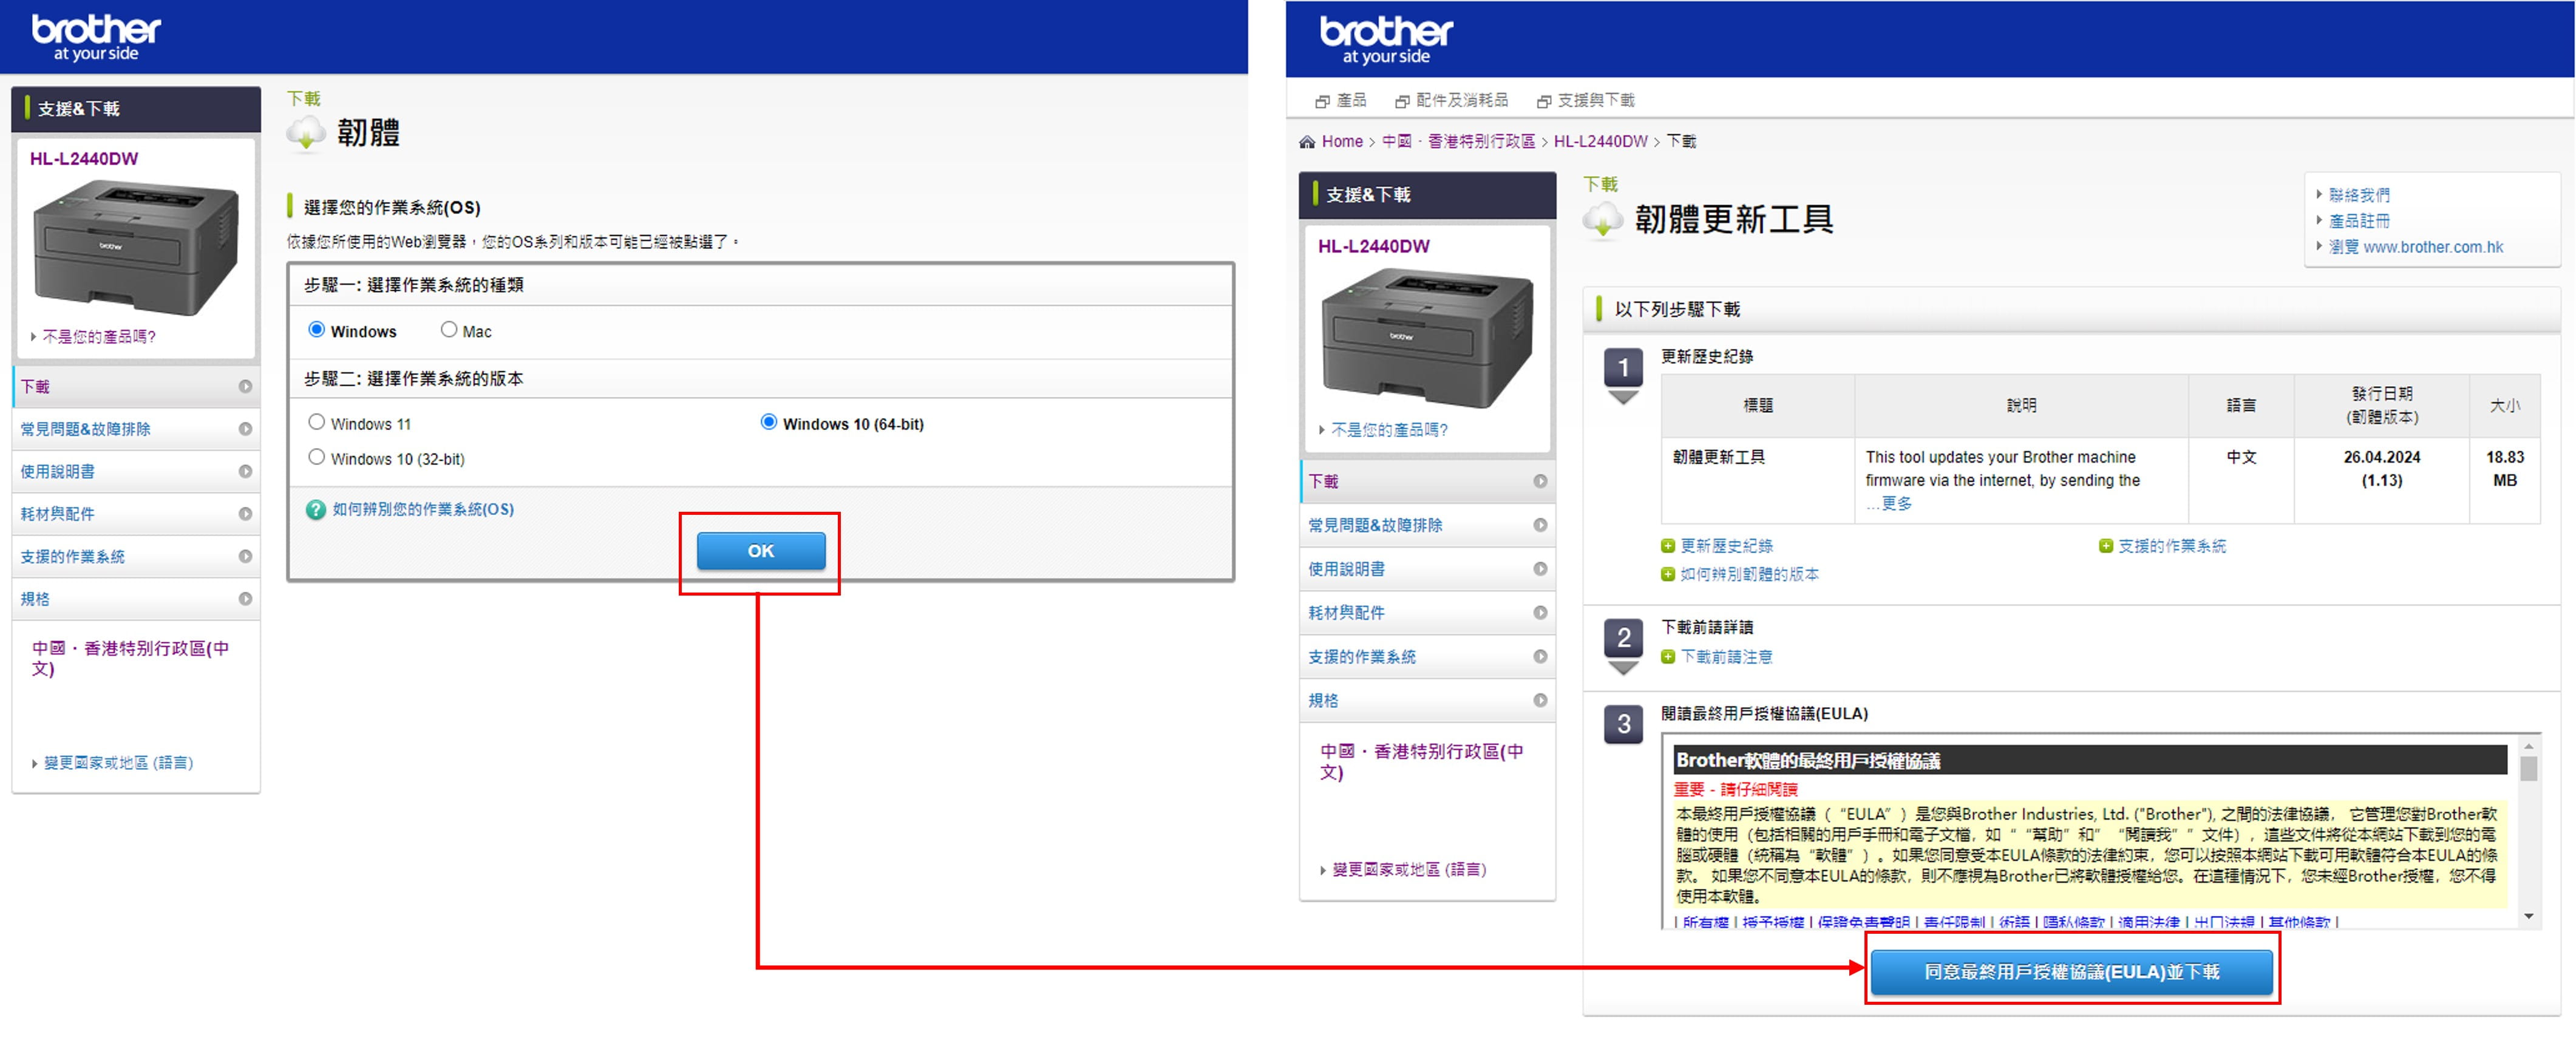Open 配件及消耗品 top navigation item

click(x=1451, y=101)
